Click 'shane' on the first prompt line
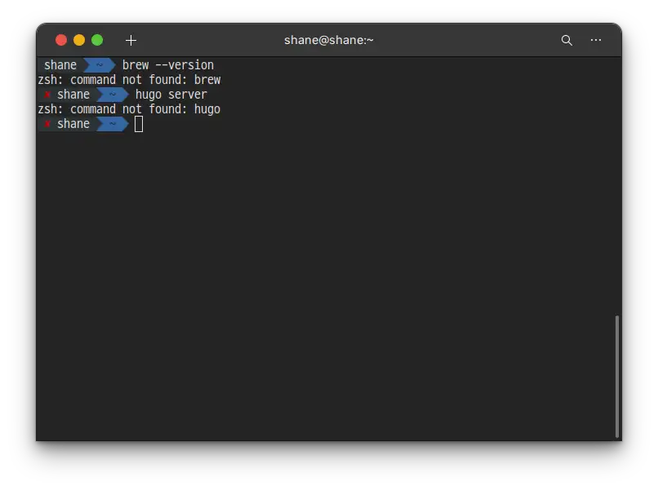This screenshot has width=658, height=490. coord(60,65)
